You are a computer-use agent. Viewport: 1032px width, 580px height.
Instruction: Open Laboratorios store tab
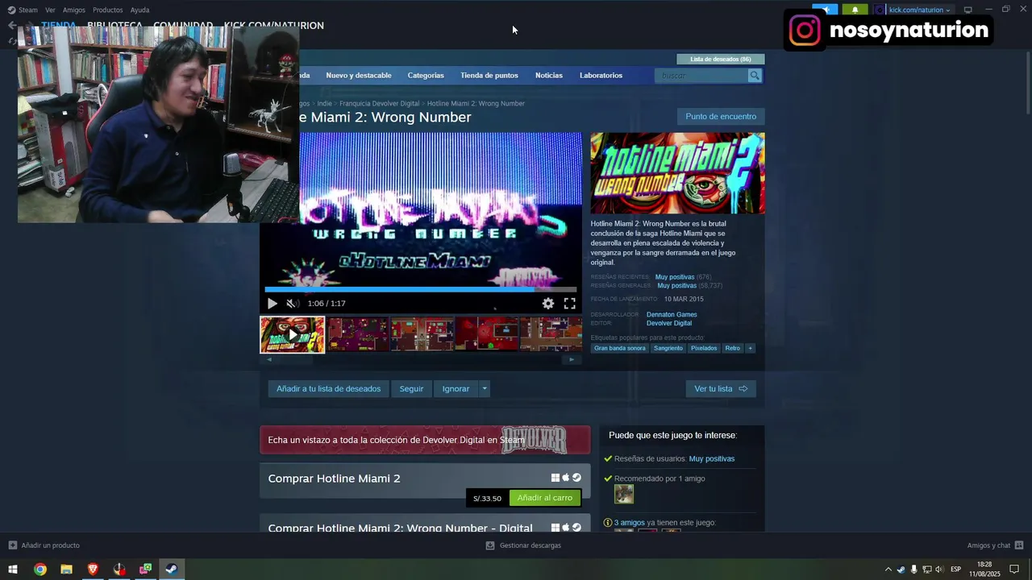pyautogui.click(x=601, y=75)
